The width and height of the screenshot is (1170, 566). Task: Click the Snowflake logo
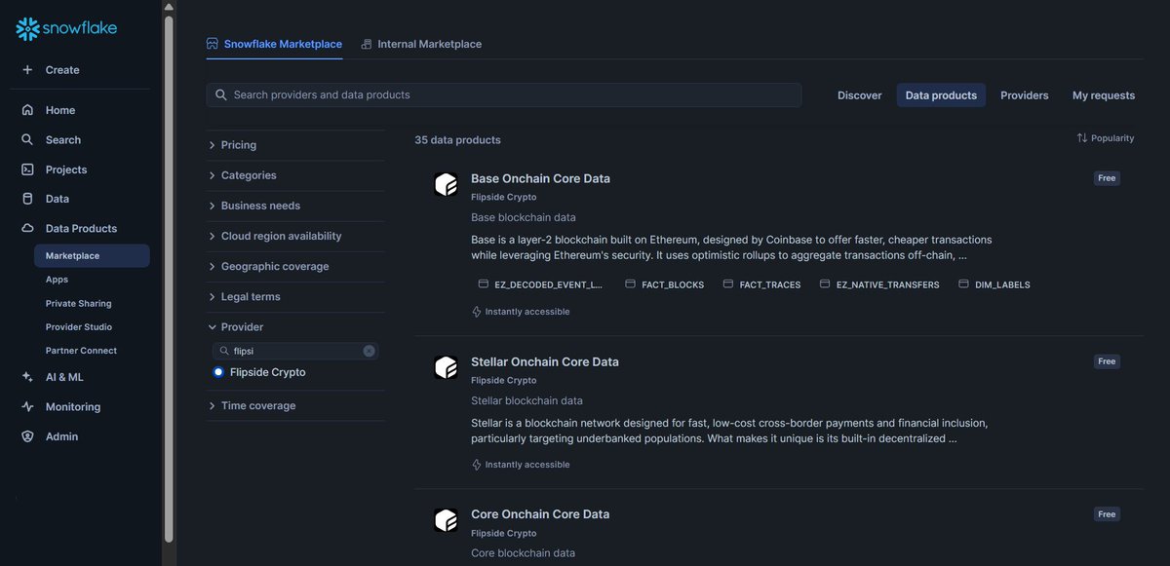click(66, 29)
